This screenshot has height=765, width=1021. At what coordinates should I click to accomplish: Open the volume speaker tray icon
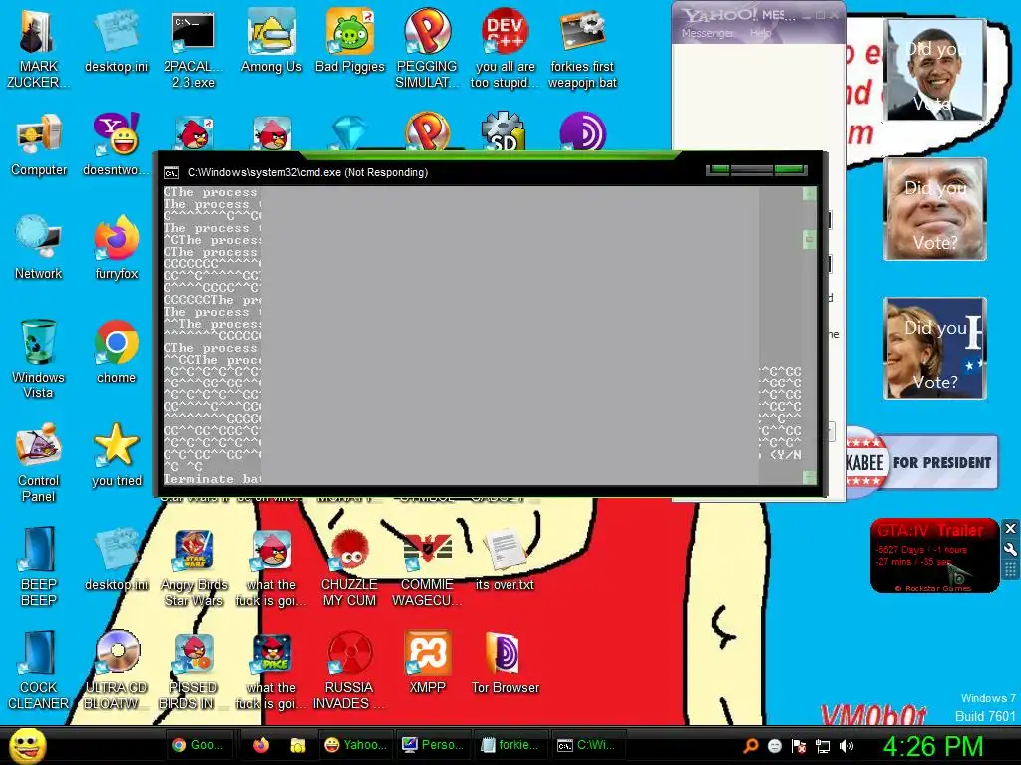847,746
